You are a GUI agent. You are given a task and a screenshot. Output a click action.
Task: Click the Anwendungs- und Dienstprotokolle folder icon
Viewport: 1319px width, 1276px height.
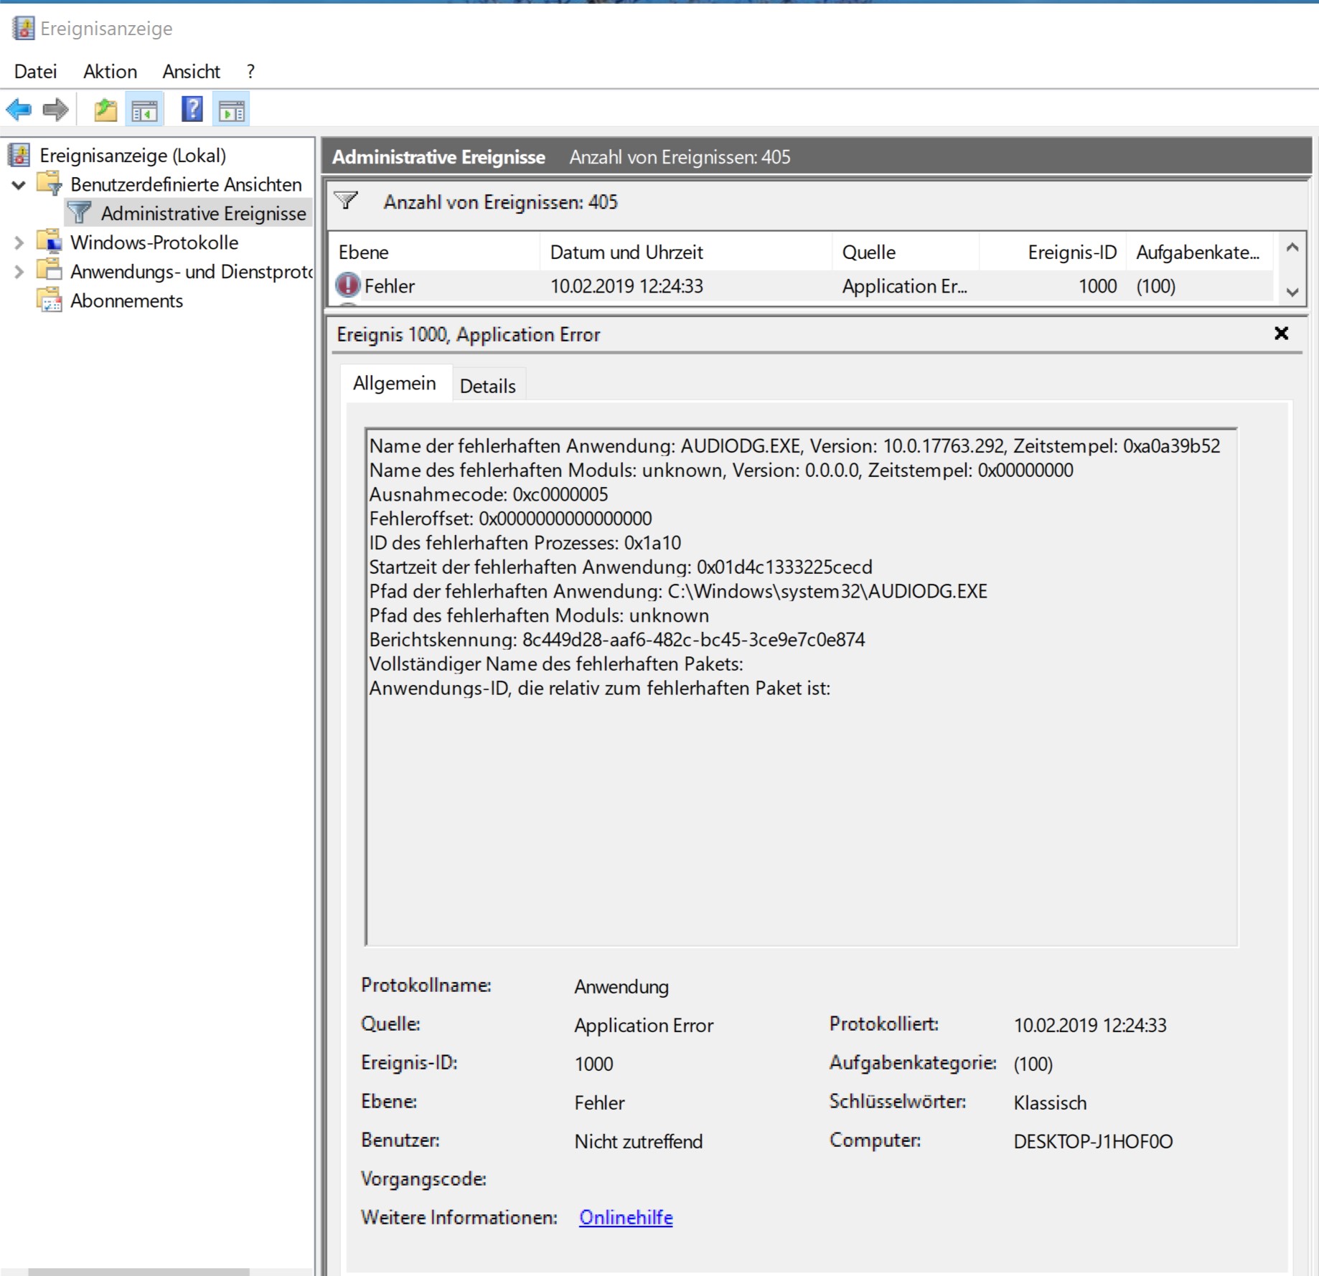[x=50, y=270]
